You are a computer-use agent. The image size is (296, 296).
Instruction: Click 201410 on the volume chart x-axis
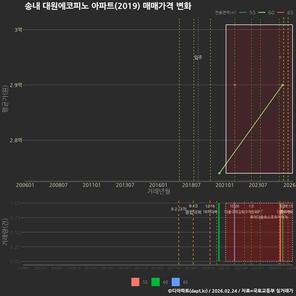click(x=141, y=268)
